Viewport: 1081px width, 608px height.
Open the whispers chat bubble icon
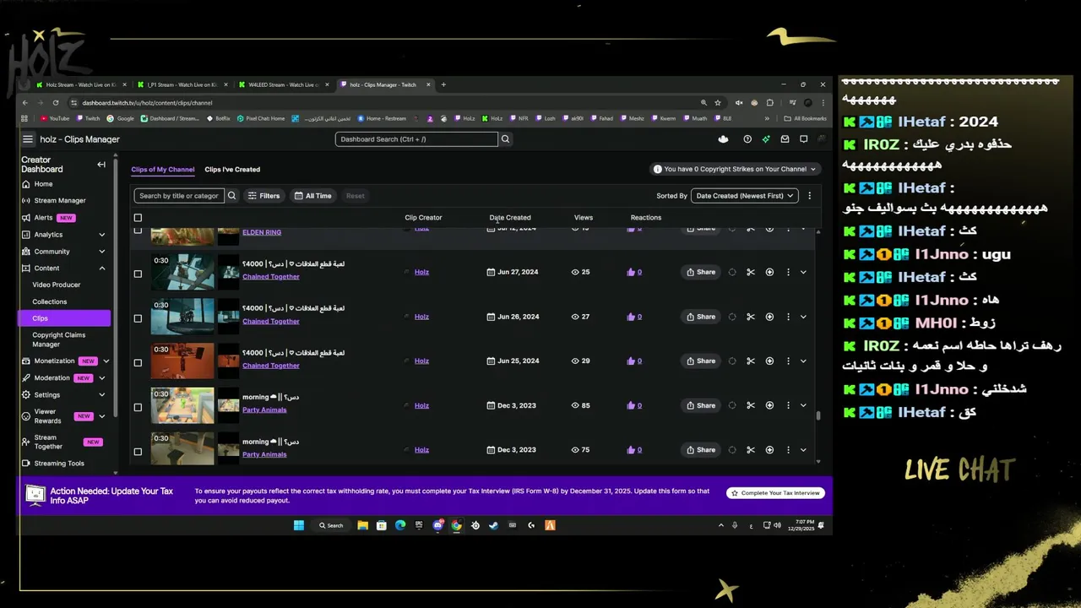click(803, 139)
